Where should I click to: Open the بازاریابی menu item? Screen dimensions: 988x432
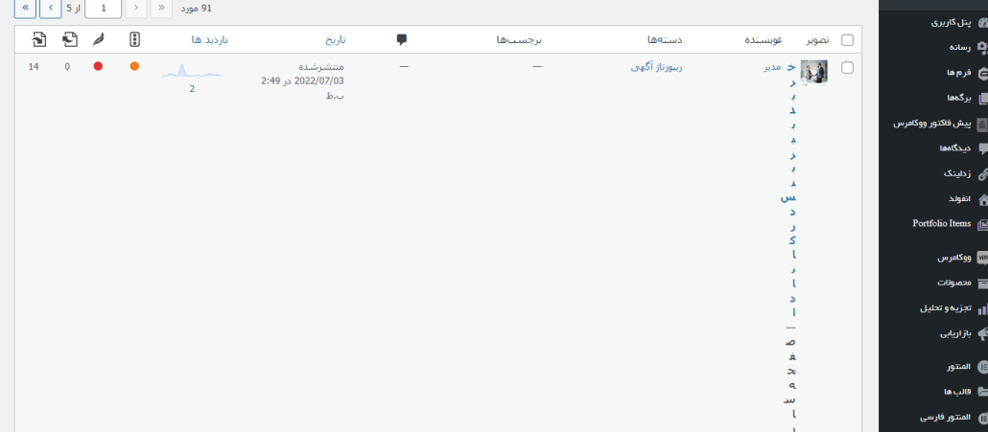(955, 334)
